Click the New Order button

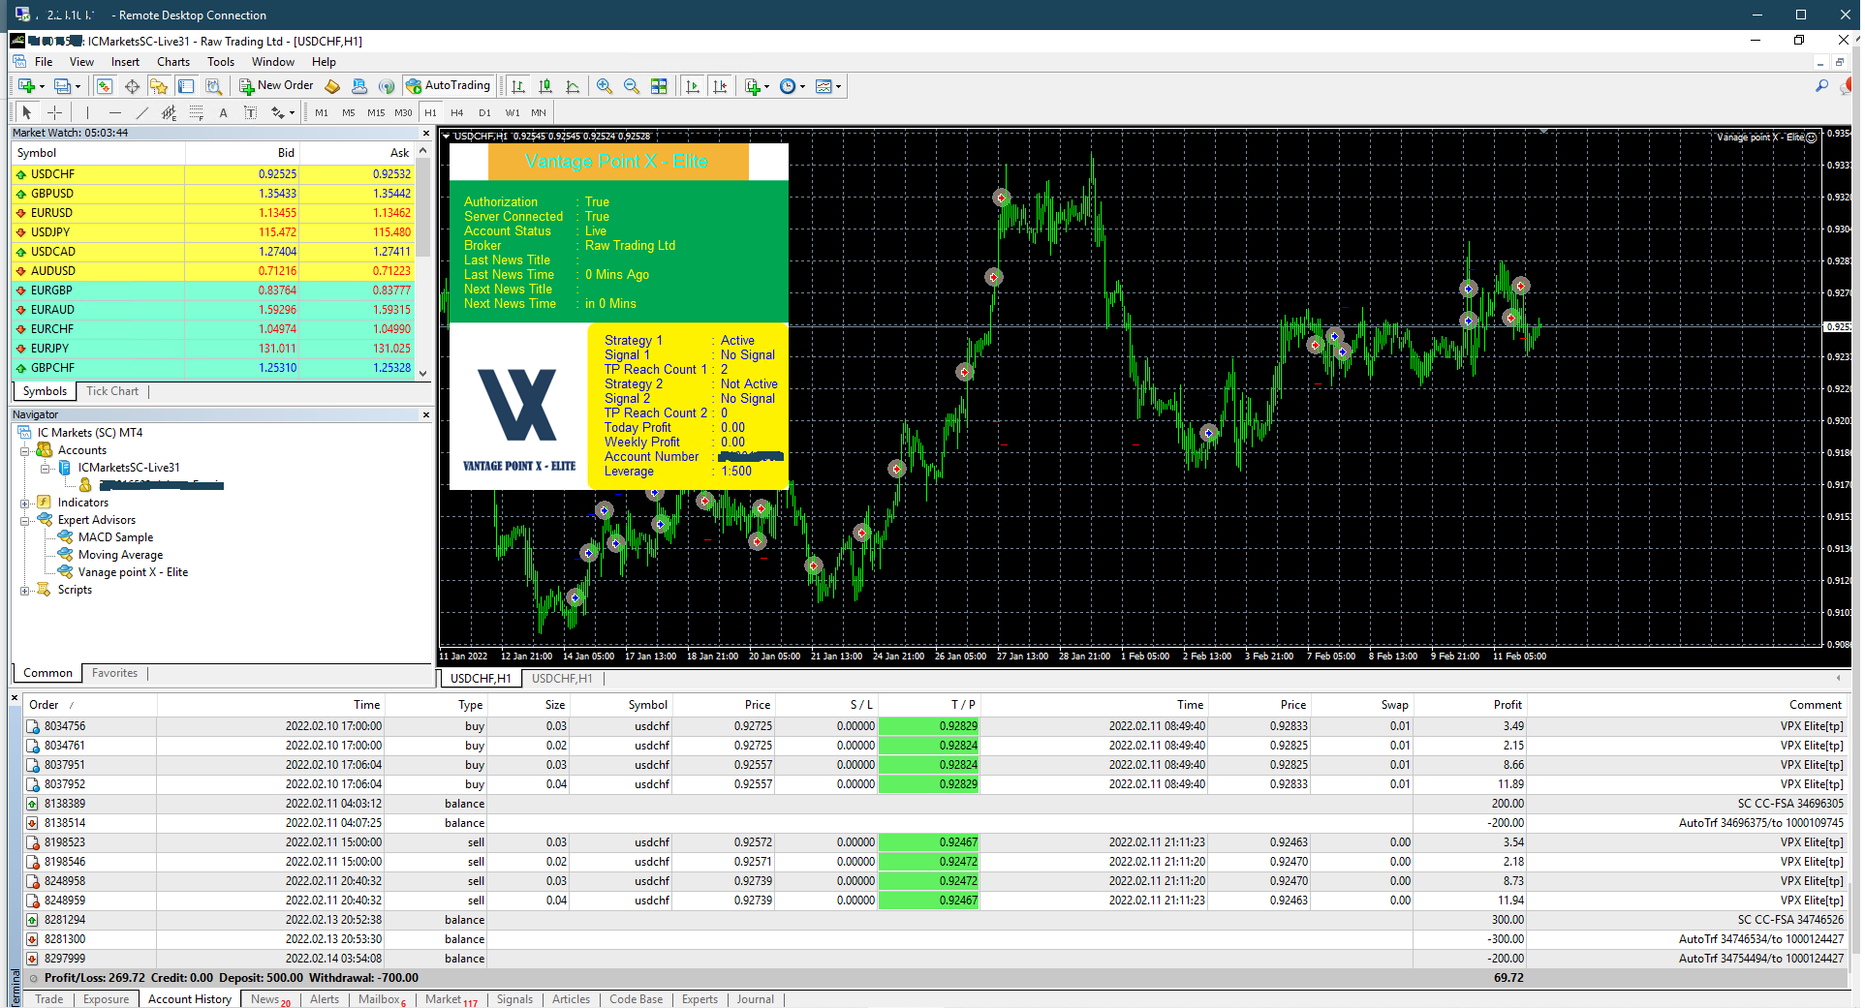tap(276, 86)
